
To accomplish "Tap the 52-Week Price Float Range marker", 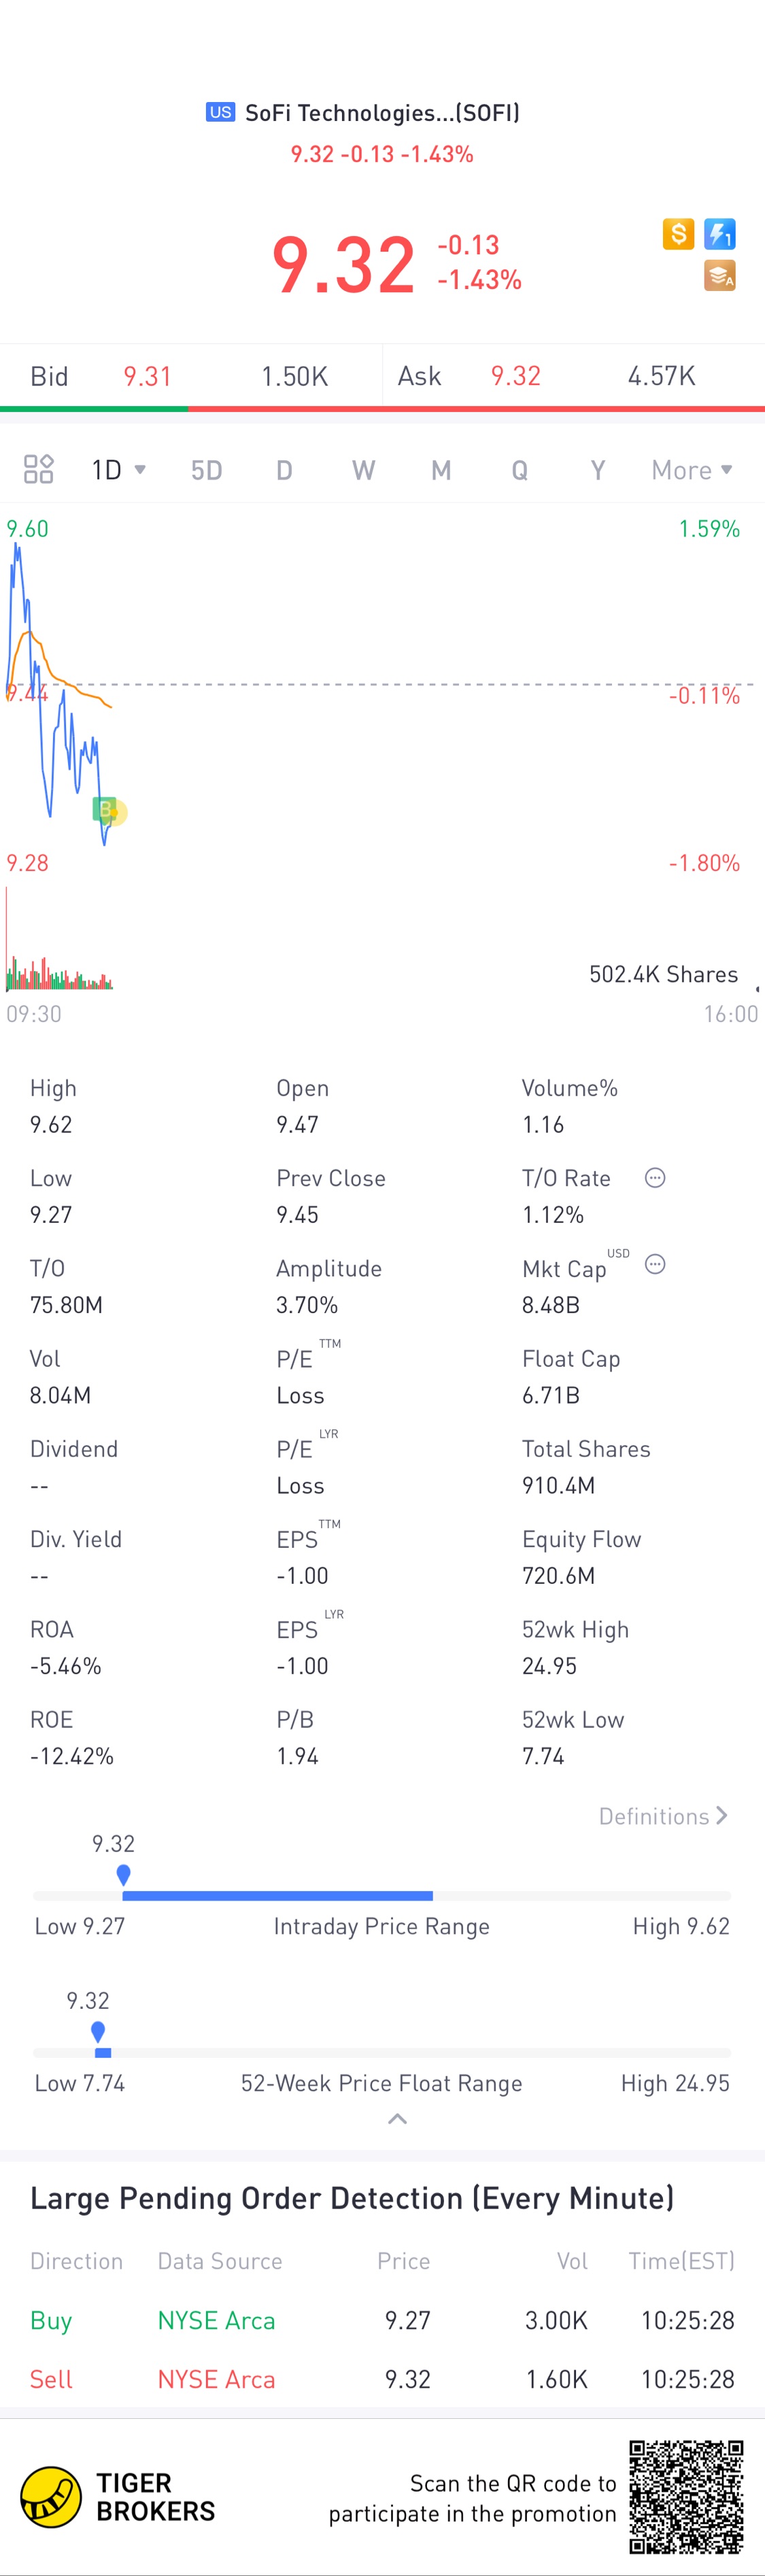I will click(98, 2031).
